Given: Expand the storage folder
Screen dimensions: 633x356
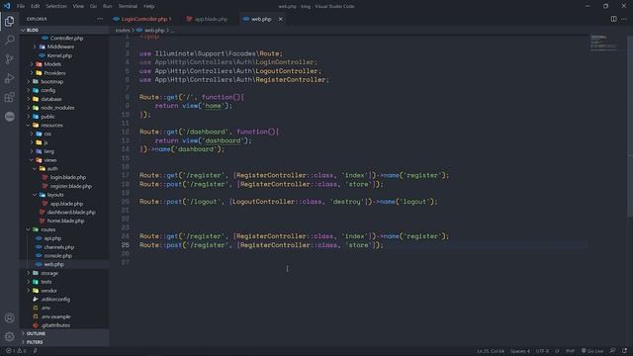Looking at the screenshot, I should (64, 273).
